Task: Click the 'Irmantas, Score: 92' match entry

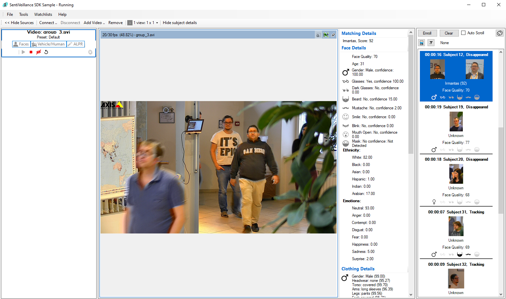Action: click(x=358, y=41)
